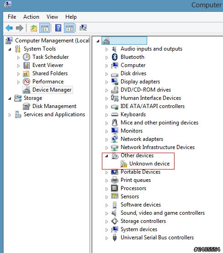Select Device Manager in the console tree
This screenshot has height=253, width=223.
point(52,90)
